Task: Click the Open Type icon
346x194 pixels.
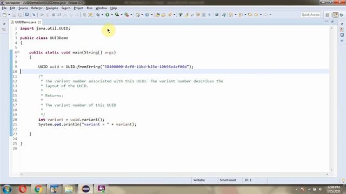Action: click(x=157, y=15)
